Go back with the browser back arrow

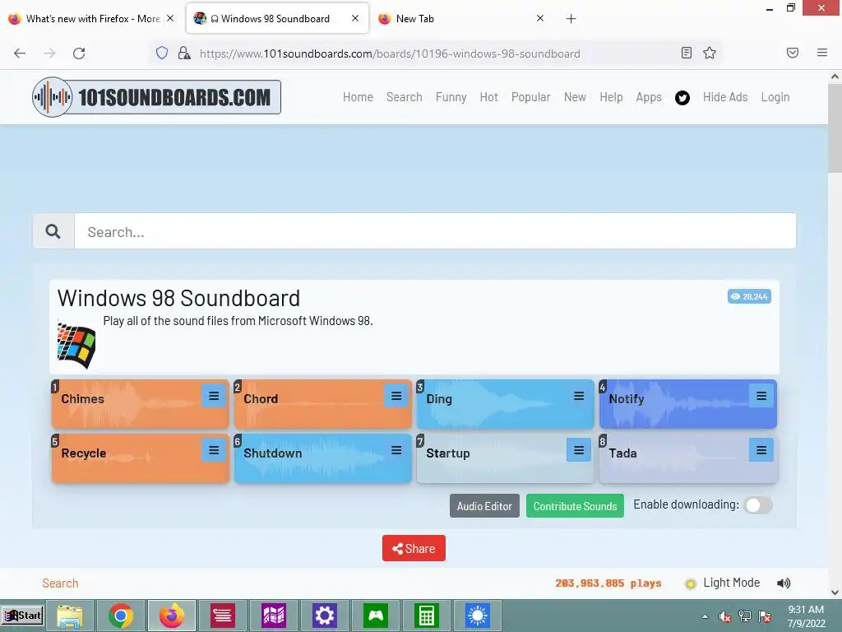pyautogui.click(x=20, y=53)
